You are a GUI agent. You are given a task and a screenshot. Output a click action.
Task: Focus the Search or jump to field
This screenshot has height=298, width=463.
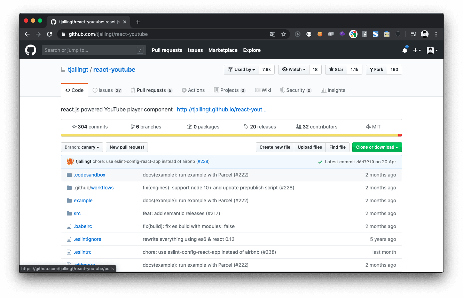point(94,50)
